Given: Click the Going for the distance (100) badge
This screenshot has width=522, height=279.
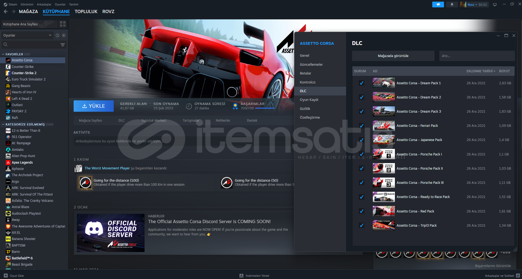Looking at the screenshot, I should [85, 182].
